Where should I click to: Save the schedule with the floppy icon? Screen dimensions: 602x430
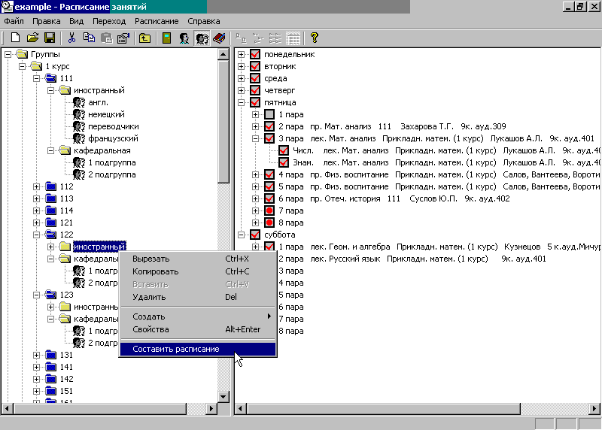tap(49, 38)
